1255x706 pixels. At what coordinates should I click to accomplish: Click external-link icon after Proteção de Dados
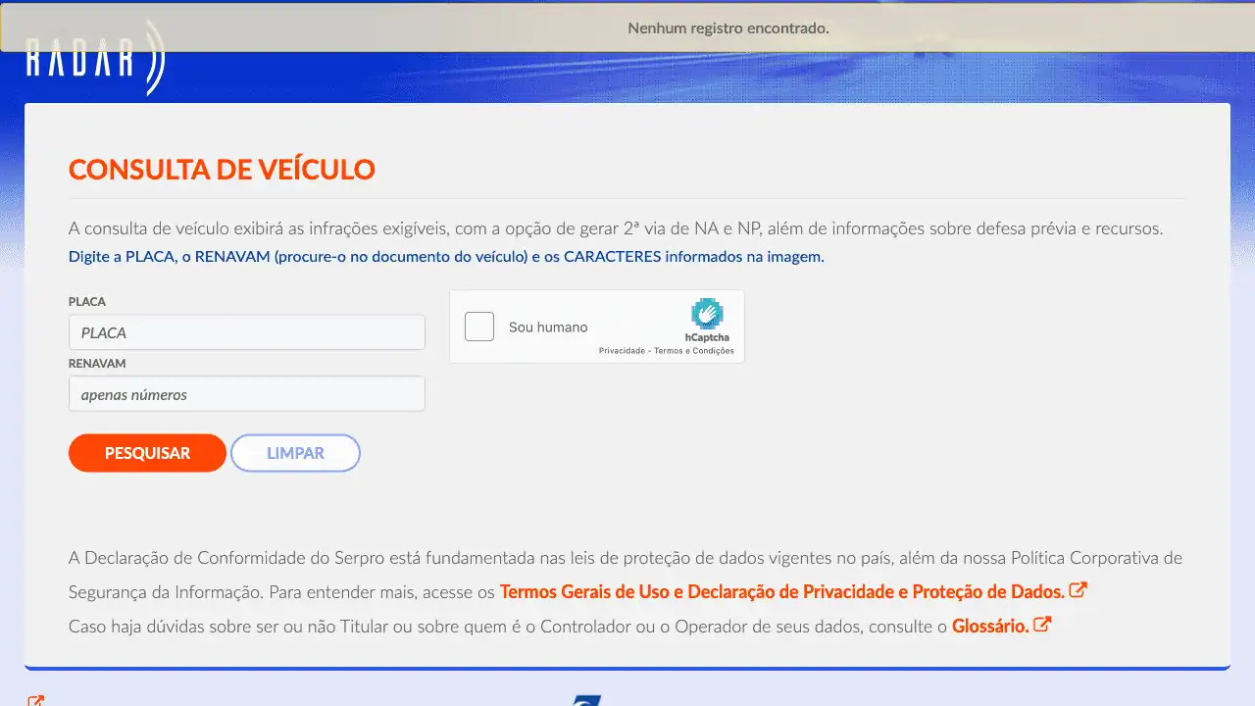tap(1078, 590)
